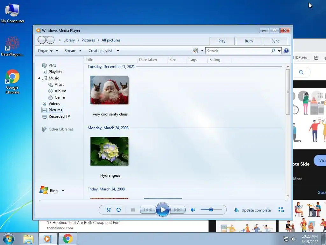Select the very cool santy claus thumbnail
326x245 pixels.
click(x=110, y=90)
